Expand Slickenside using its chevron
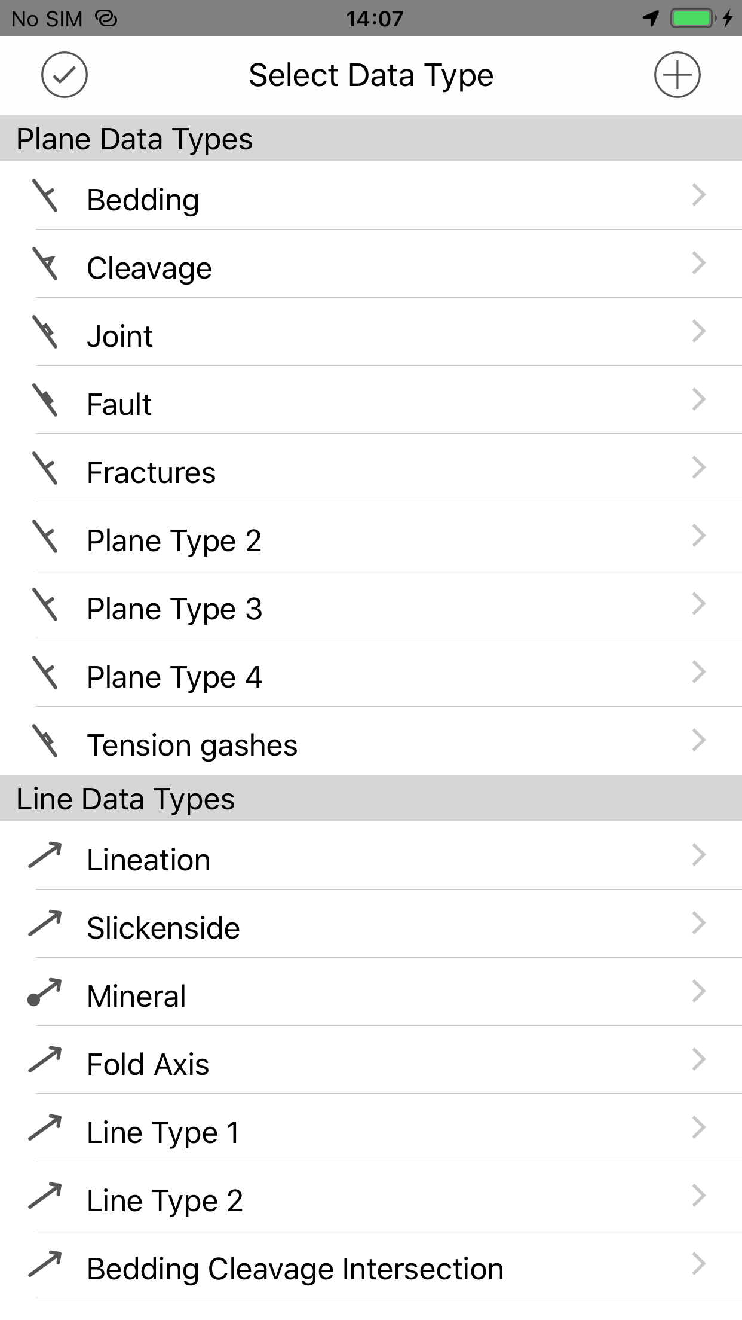Screen dimensions: 742x1320 tap(698, 924)
